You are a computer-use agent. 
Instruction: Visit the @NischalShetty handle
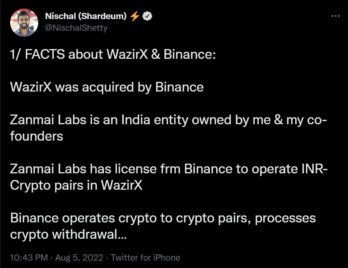pos(76,28)
